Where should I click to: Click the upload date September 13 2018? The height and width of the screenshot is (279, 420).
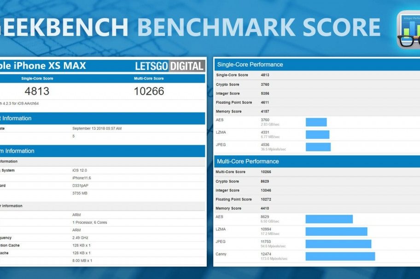click(97, 128)
